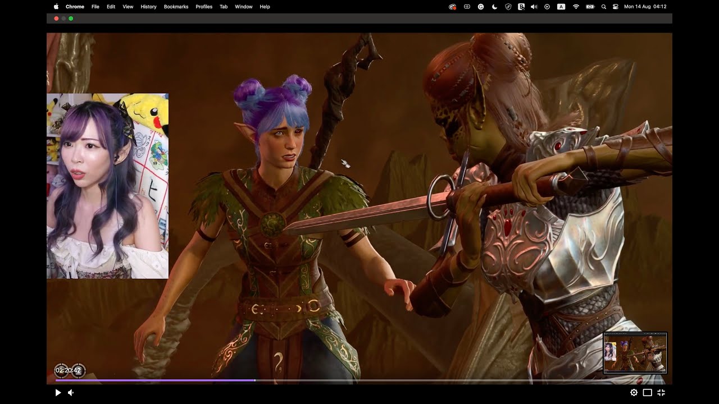The width and height of the screenshot is (719, 404).
Task: Click the picture-in-picture preview thumbnail
Action: pos(635,353)
